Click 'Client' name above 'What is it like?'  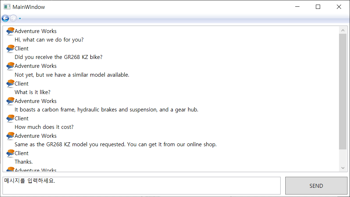(x=21, y=83)
